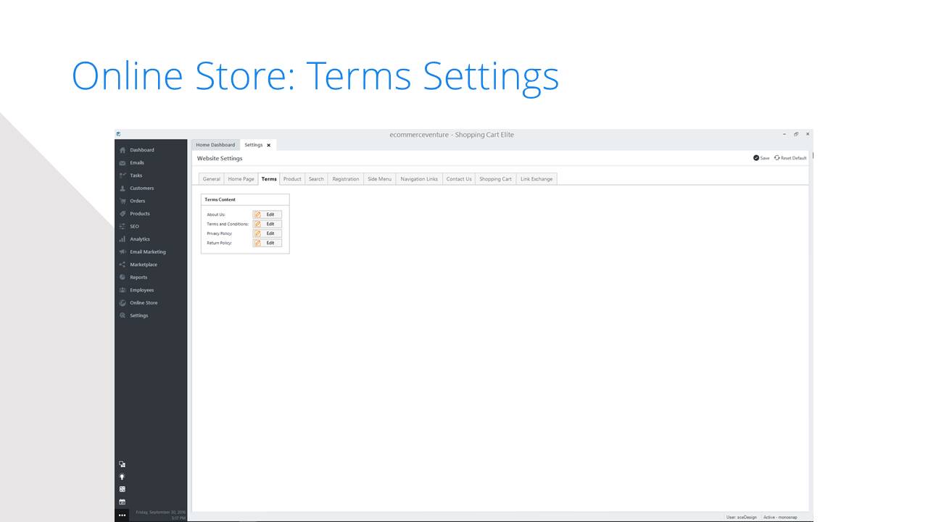The image size is (928, 522).
Task: Click the 'Return Policy:' label
Action: tap(219, 243)
